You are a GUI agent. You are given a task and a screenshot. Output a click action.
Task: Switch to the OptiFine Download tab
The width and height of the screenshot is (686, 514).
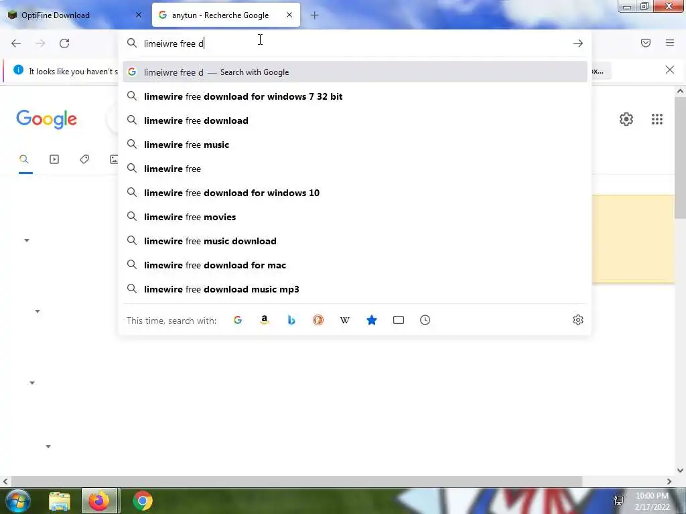74,15
